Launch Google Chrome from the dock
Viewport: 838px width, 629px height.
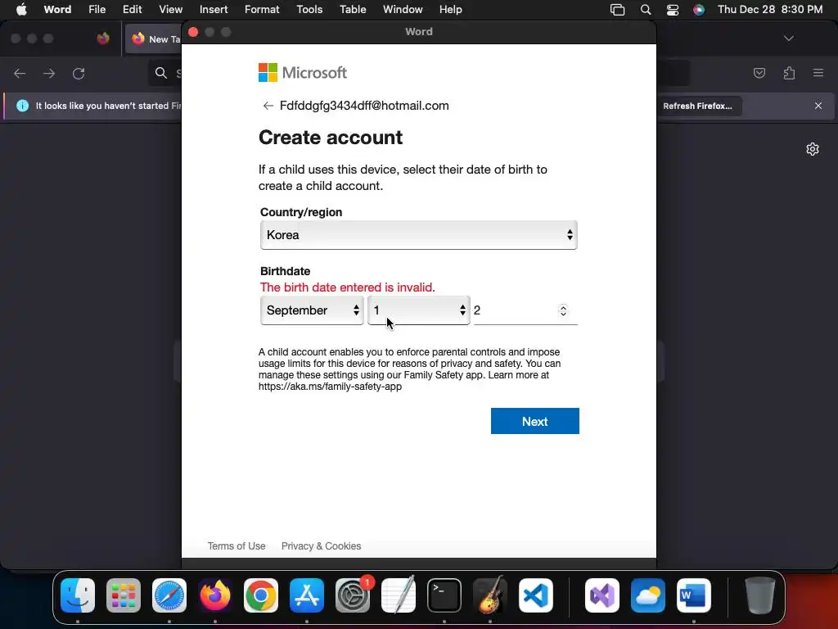(x=261, y=595)
